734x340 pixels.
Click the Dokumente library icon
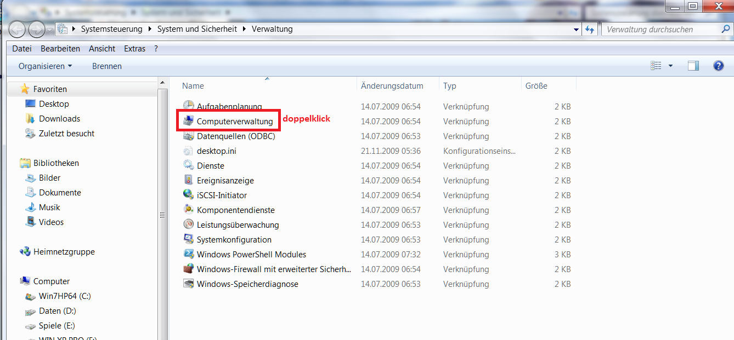30,192
